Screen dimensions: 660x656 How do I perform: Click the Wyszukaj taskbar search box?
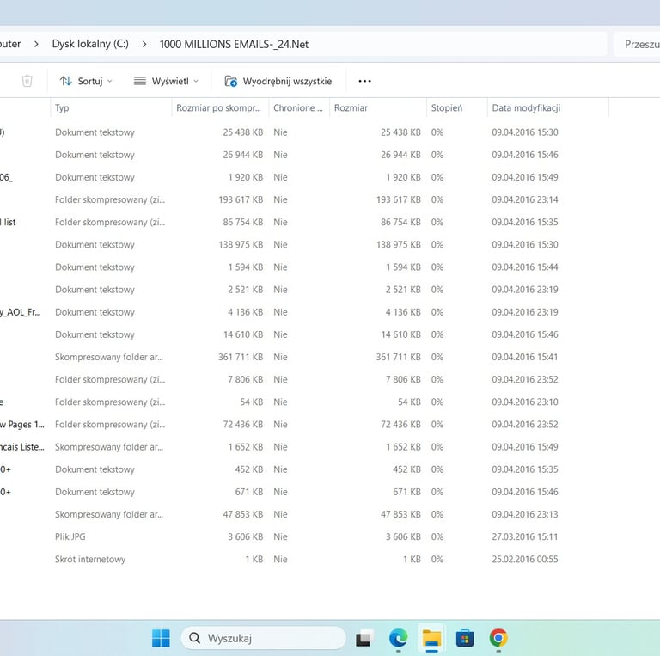point(263,638)
